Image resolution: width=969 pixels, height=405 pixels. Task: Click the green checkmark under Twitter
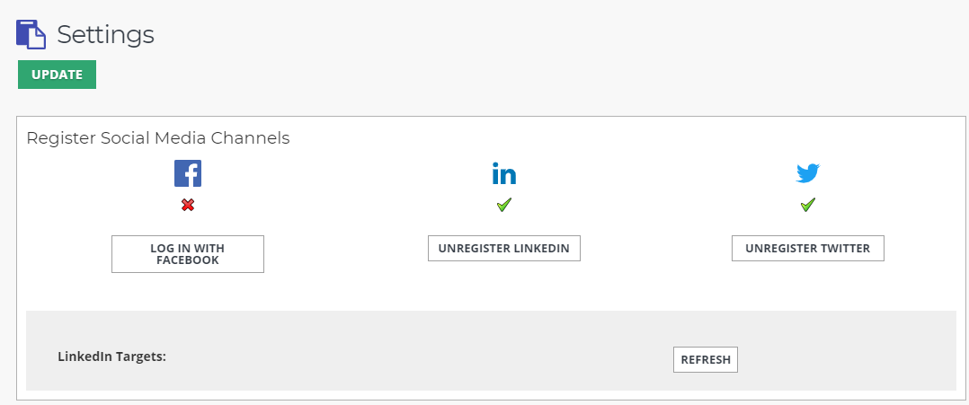(808, 205)
